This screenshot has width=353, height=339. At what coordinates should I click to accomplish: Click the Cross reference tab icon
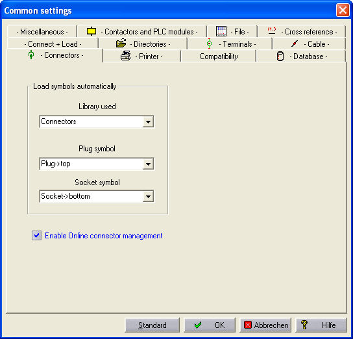pyautogui.click(x=271, y=31)
